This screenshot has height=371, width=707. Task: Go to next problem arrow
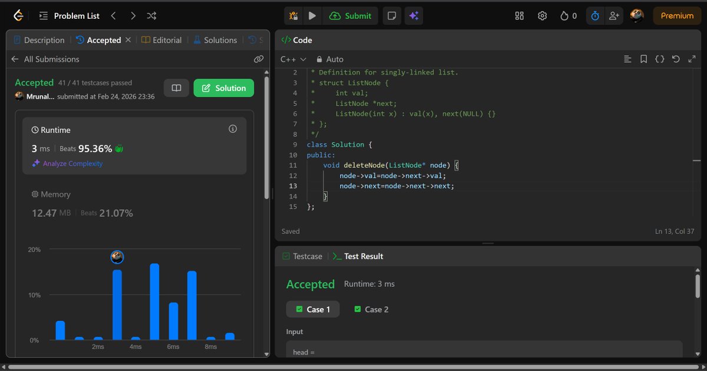click(133, 16)
